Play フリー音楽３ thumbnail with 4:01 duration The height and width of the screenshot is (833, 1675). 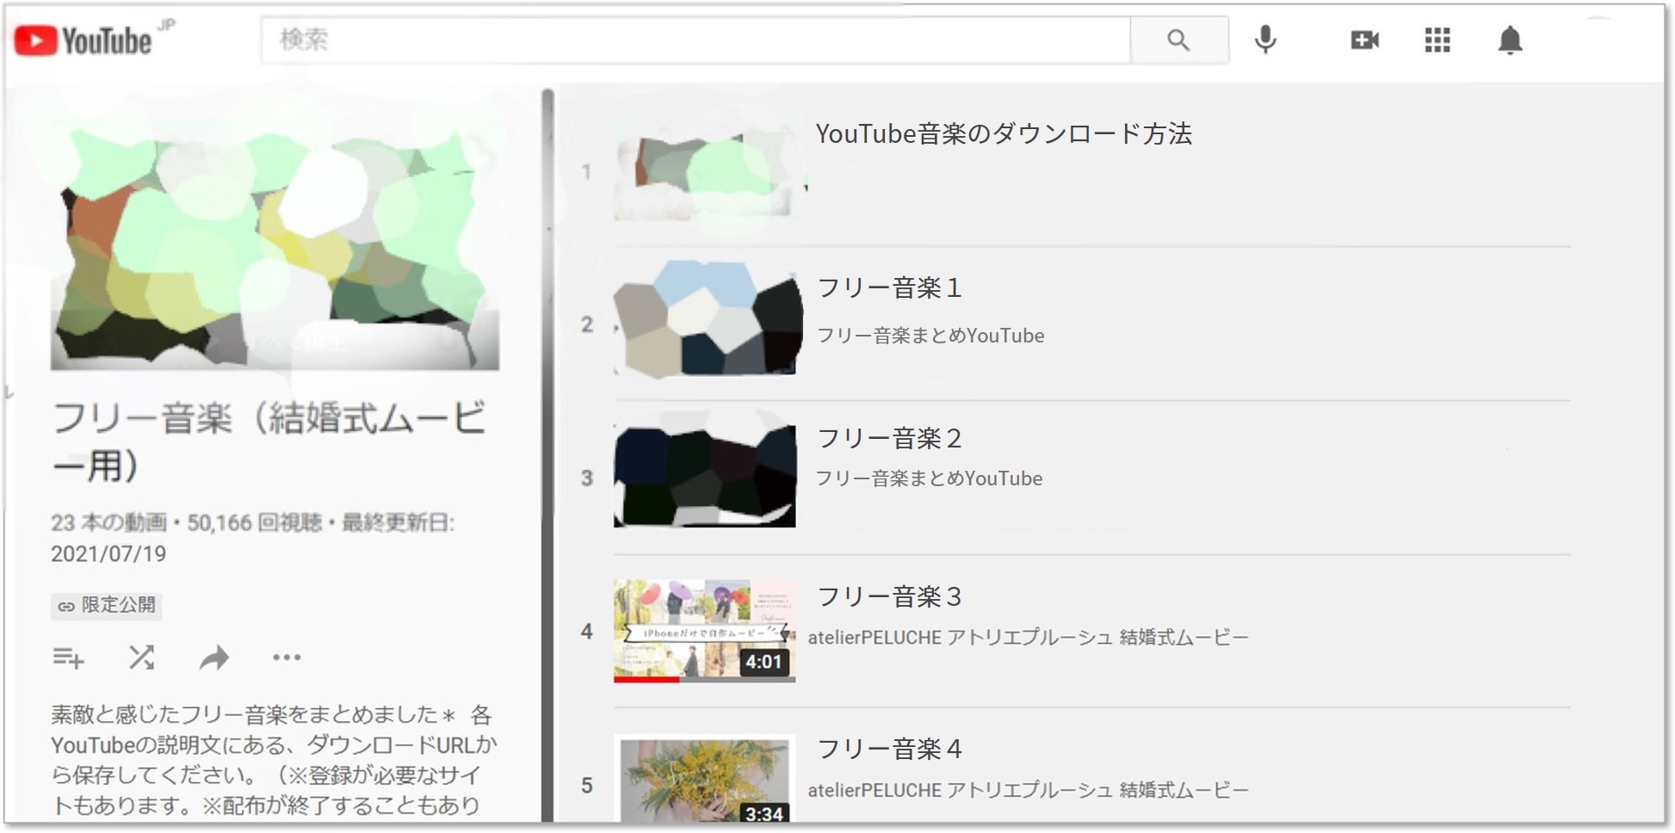[x=704, y=630]
